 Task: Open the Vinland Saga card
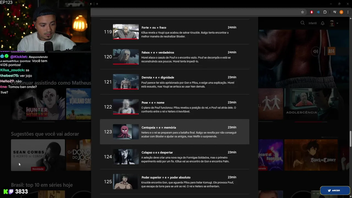[x=78, y=104]
